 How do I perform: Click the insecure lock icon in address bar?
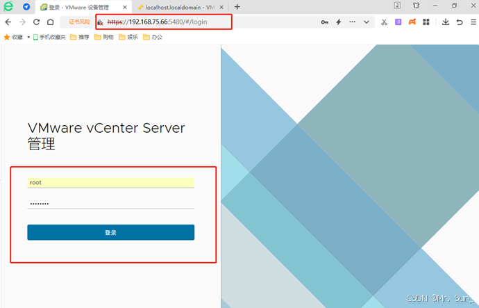(100, 22)
